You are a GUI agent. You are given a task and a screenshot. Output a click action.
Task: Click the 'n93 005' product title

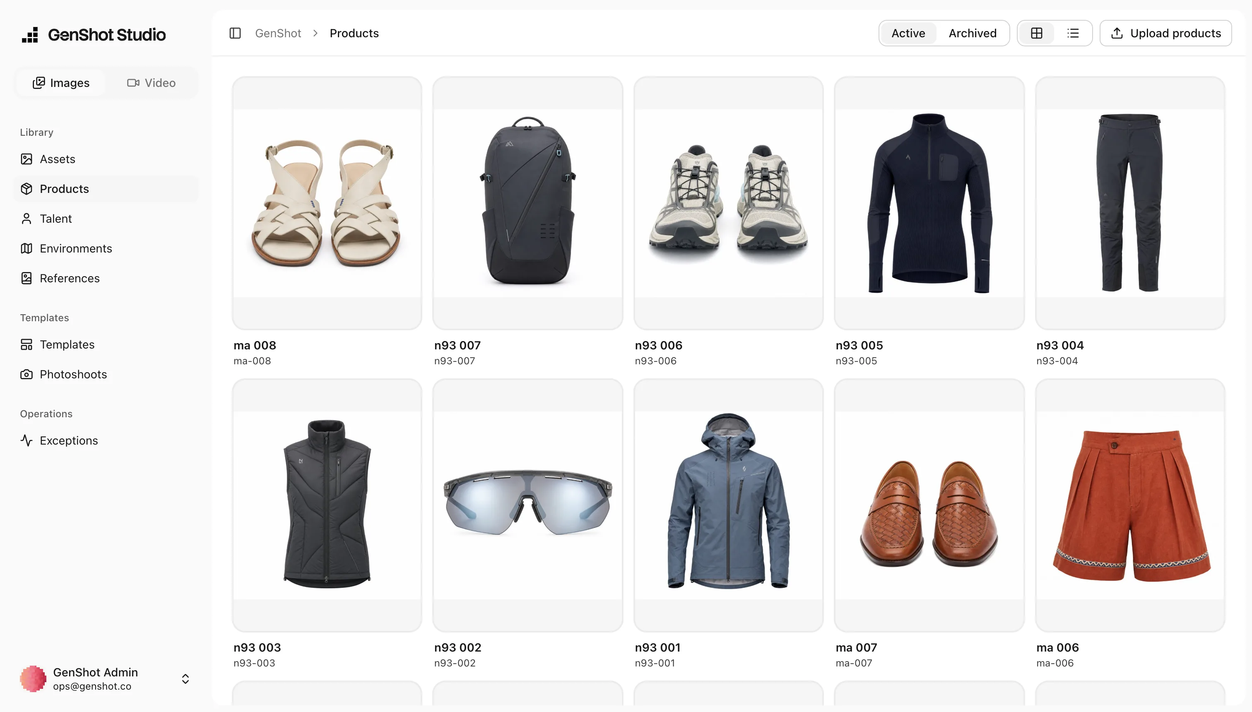click(859, 345)
